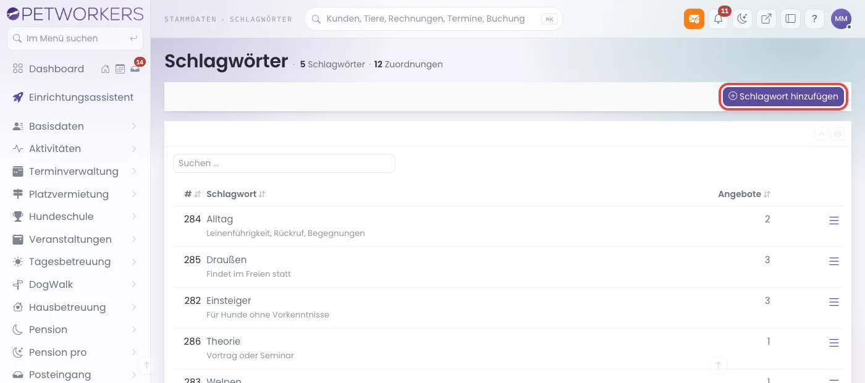The height and width of the screenshot is (383, 865).
Task: Click ID number 284
Action: [192, 219]
